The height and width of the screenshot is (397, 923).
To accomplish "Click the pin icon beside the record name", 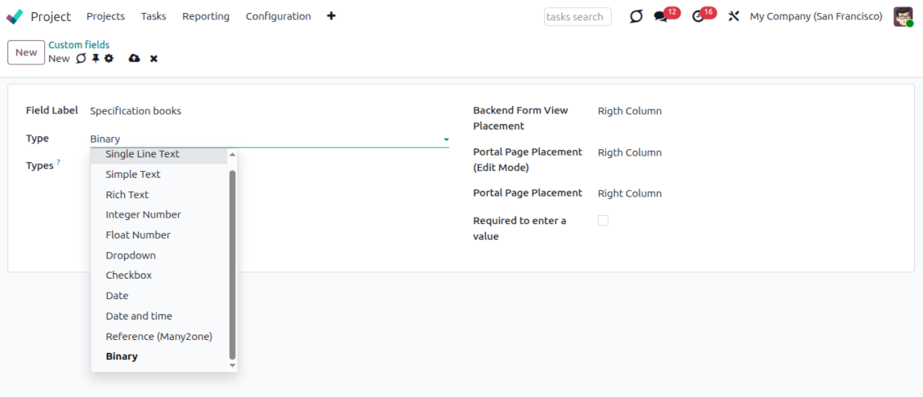I will [95, 59].
